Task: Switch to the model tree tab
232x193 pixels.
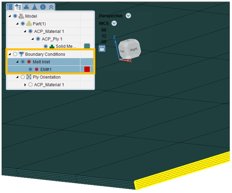Action: pyautogui.click(x=18, y=7)
